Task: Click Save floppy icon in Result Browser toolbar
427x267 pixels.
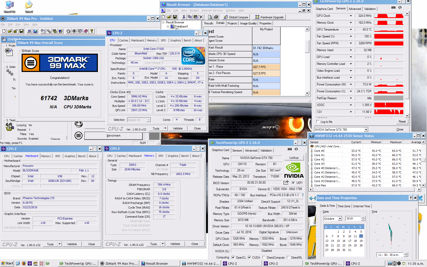Action: pos(175,17)
